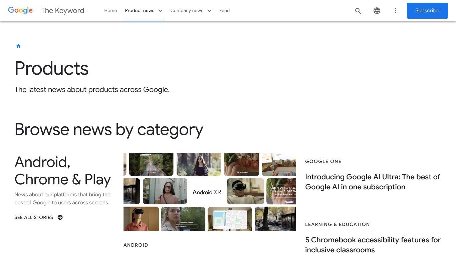This screenshot has height=256, width=456.
Task: Click the ANDROID category label
Action: point(136,245)
